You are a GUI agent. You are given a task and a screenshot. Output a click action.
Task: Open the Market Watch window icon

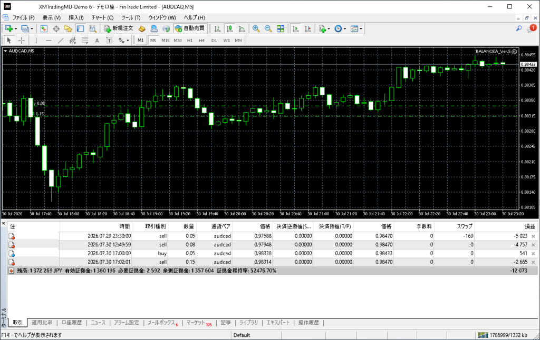[44, 28]
